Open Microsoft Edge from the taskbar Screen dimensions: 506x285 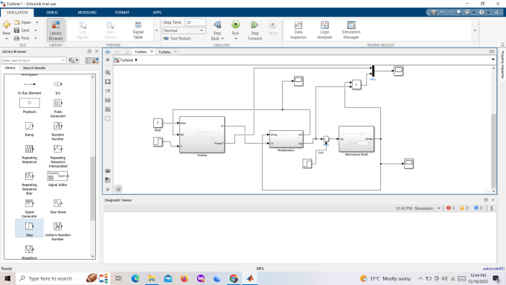click(x=135, y=278)
